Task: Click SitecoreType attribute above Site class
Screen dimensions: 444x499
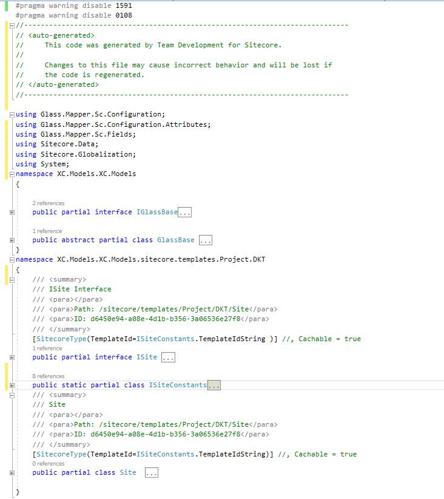Action: (x=61, y=454)
